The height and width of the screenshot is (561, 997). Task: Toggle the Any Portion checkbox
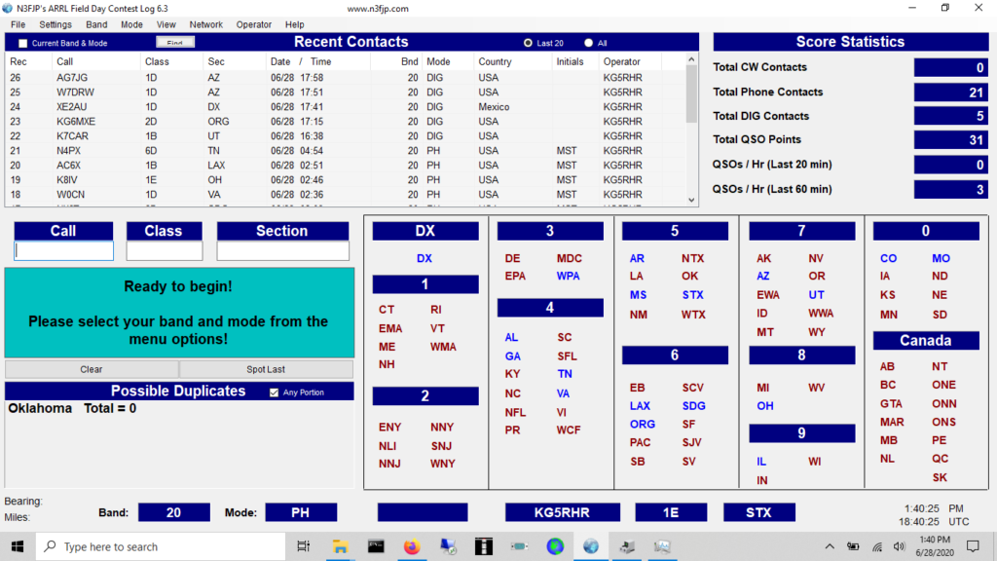pos(275,393)
